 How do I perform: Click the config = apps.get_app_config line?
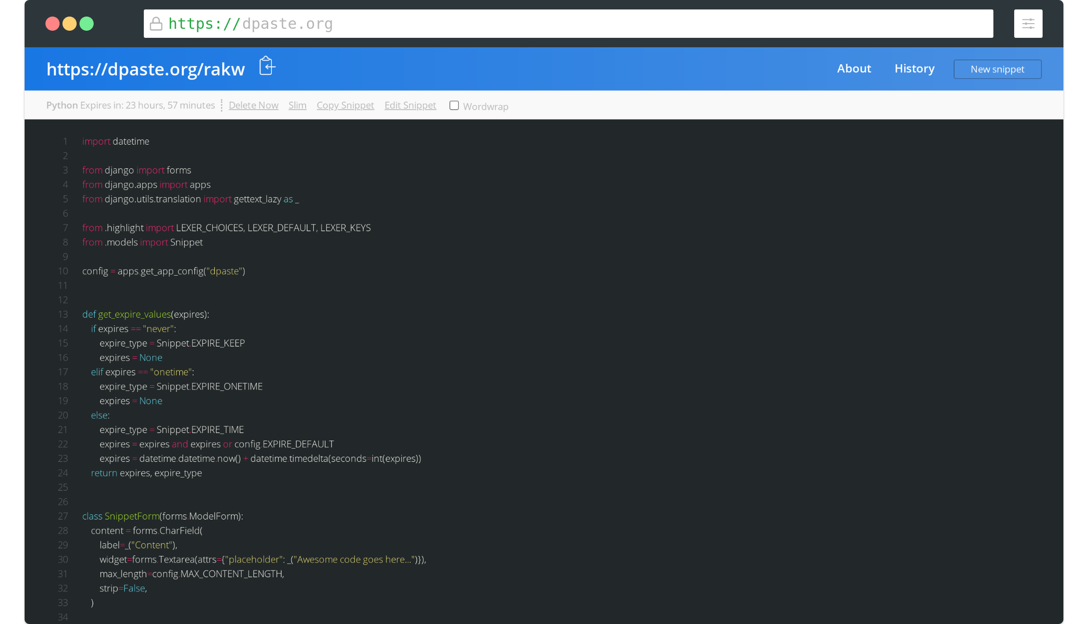click(164, 271)
